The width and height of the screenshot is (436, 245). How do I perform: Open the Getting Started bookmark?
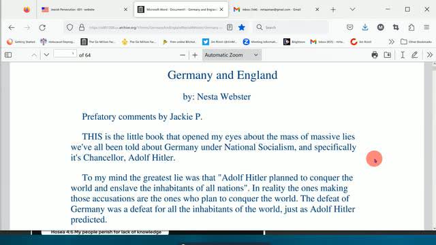[x=21, y=42]
